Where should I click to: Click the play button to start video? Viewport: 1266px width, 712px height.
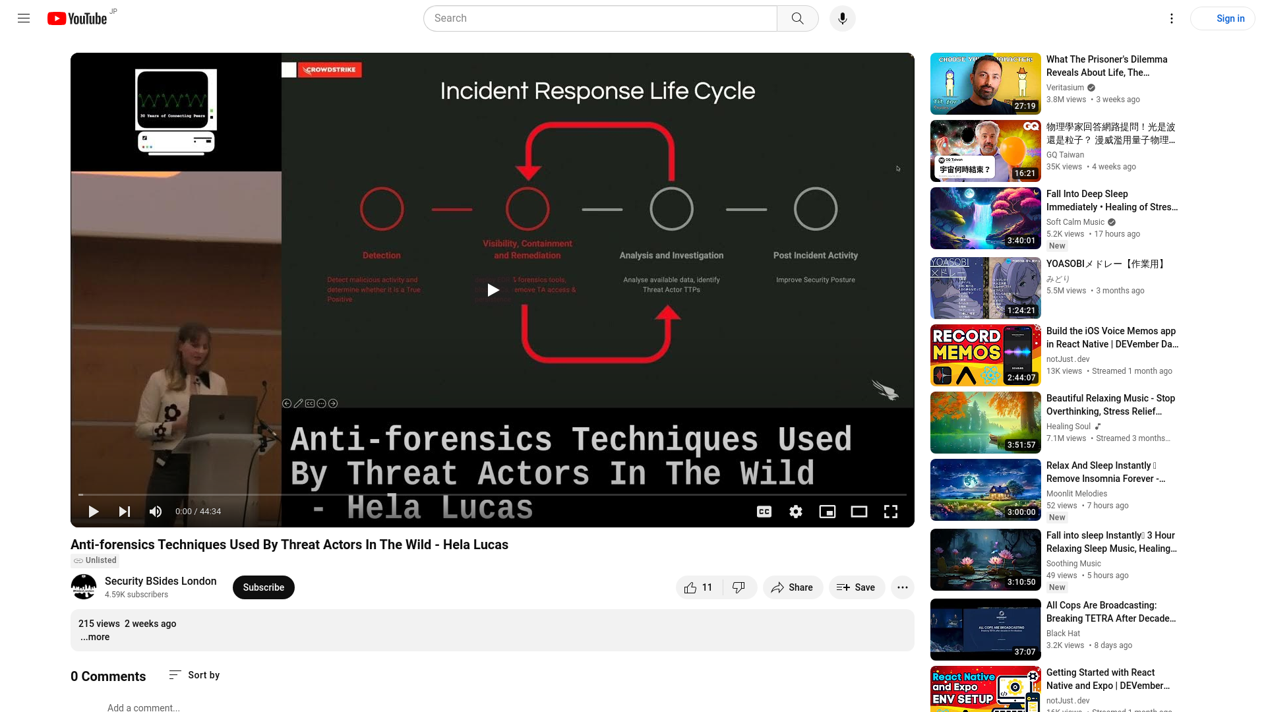click(94, 511)
